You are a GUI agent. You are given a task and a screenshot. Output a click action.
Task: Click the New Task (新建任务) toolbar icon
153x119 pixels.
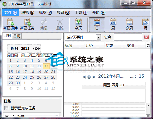point(27,22)
